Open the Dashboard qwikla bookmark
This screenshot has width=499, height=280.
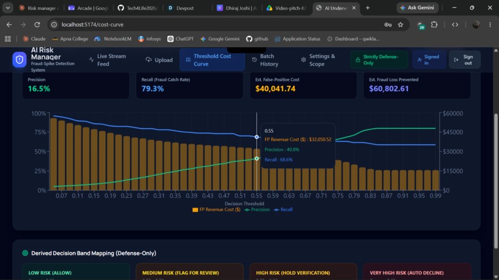[x=353, y=39]
